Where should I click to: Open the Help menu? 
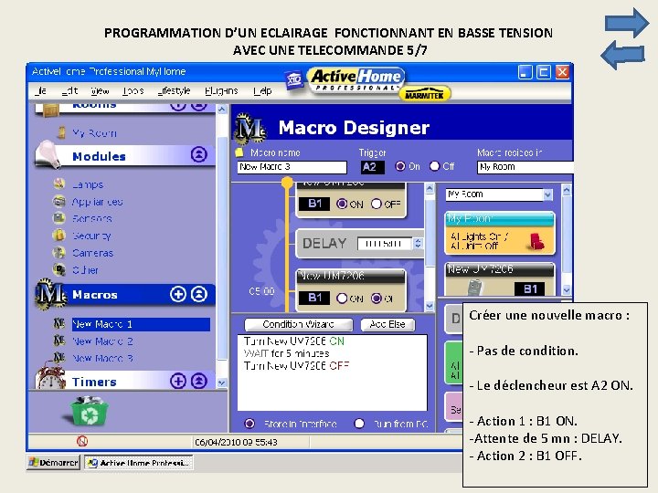click(262, 90)
